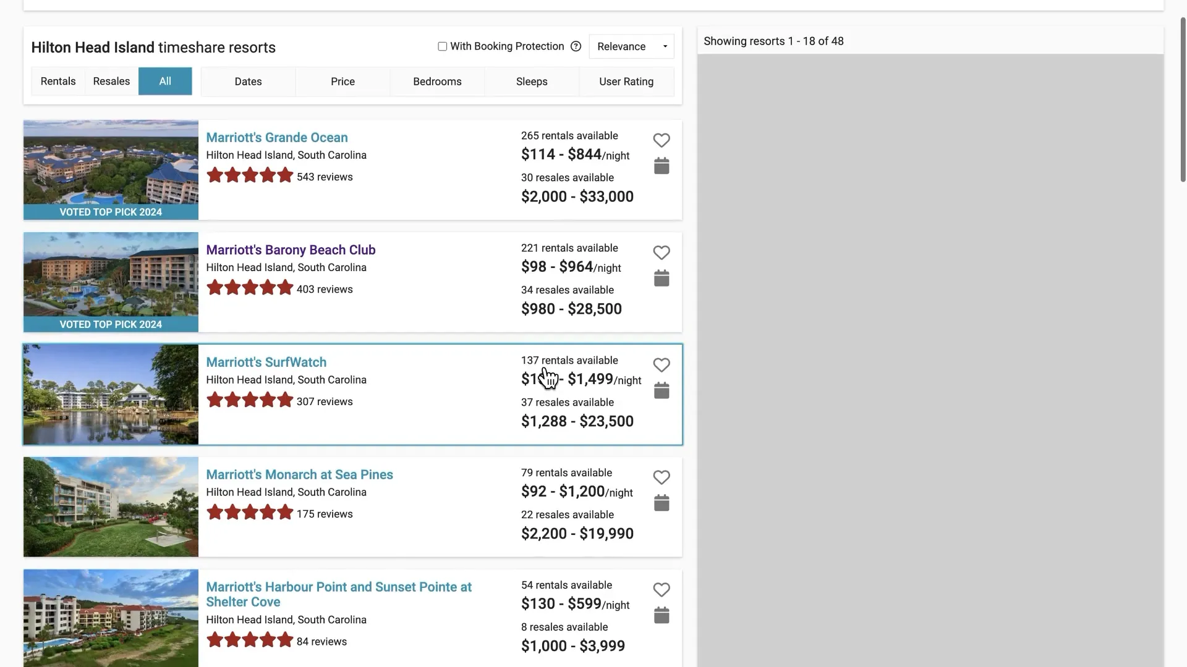Open calendar icon for Harbour Point resort
Image resolution: width=1187 pixels, height=667 pixels.
click(662, 616)
